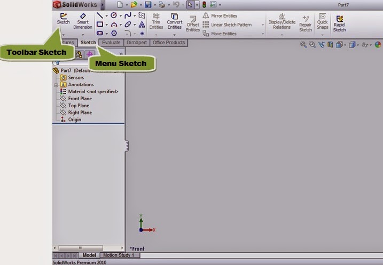Select Origin in the feature tree
The image size is (383, 265).
click(x=71, y=119)
